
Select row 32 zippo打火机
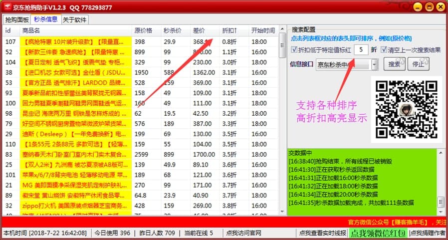click(x=140, y=206)
